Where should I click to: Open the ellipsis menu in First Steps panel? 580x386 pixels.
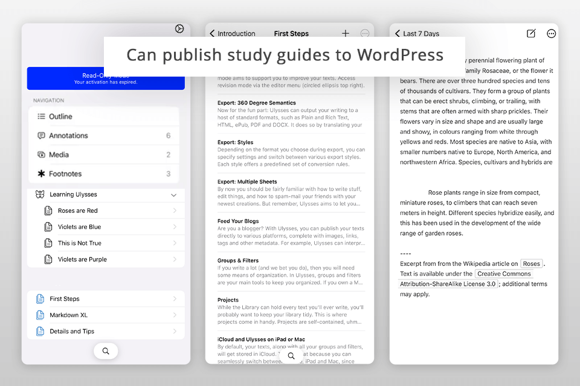(x=365, y=33)
